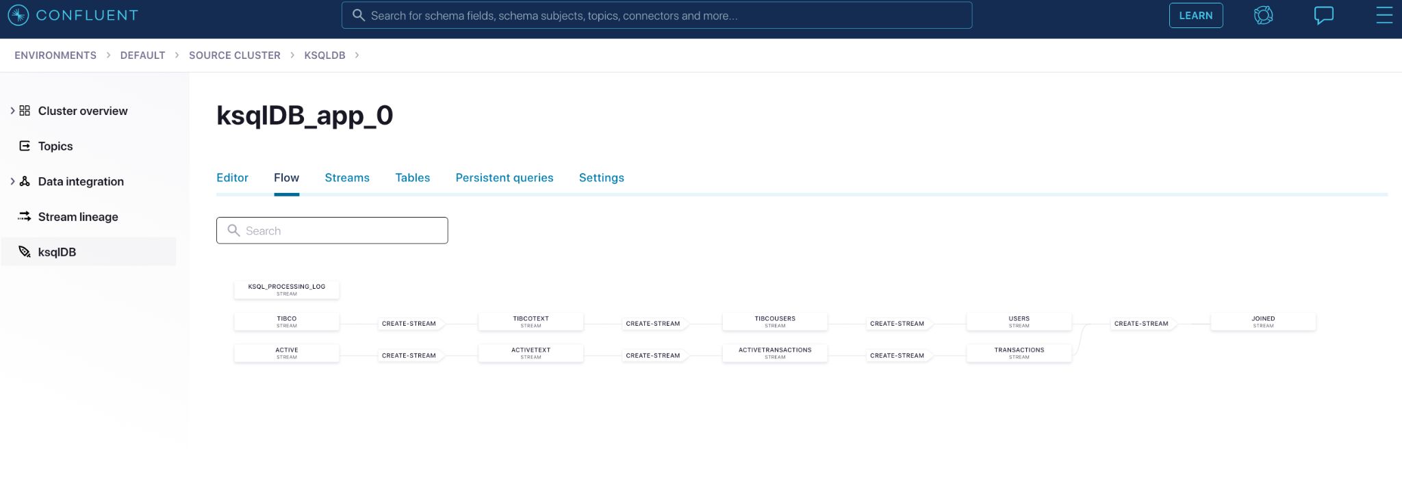Expand the Cluster overview section

coord(12,111)
